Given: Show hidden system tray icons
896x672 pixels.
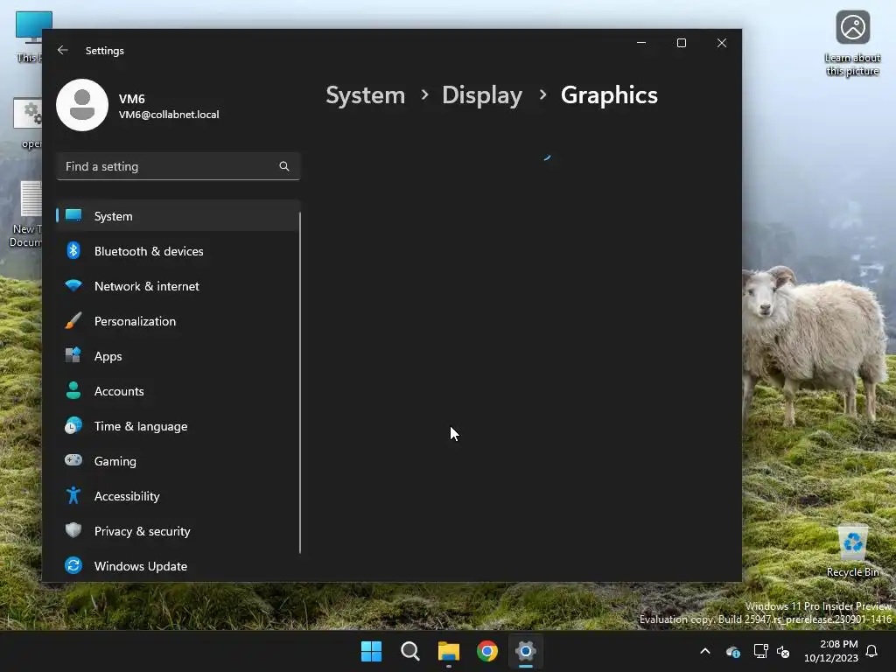Looking at the screenshot, I should pos(705,651).
